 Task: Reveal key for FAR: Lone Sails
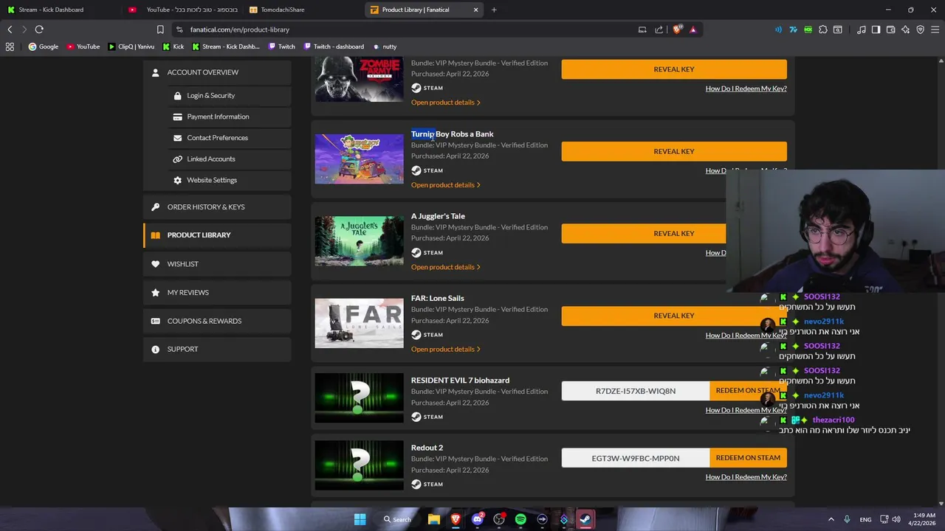pos(674,316)
